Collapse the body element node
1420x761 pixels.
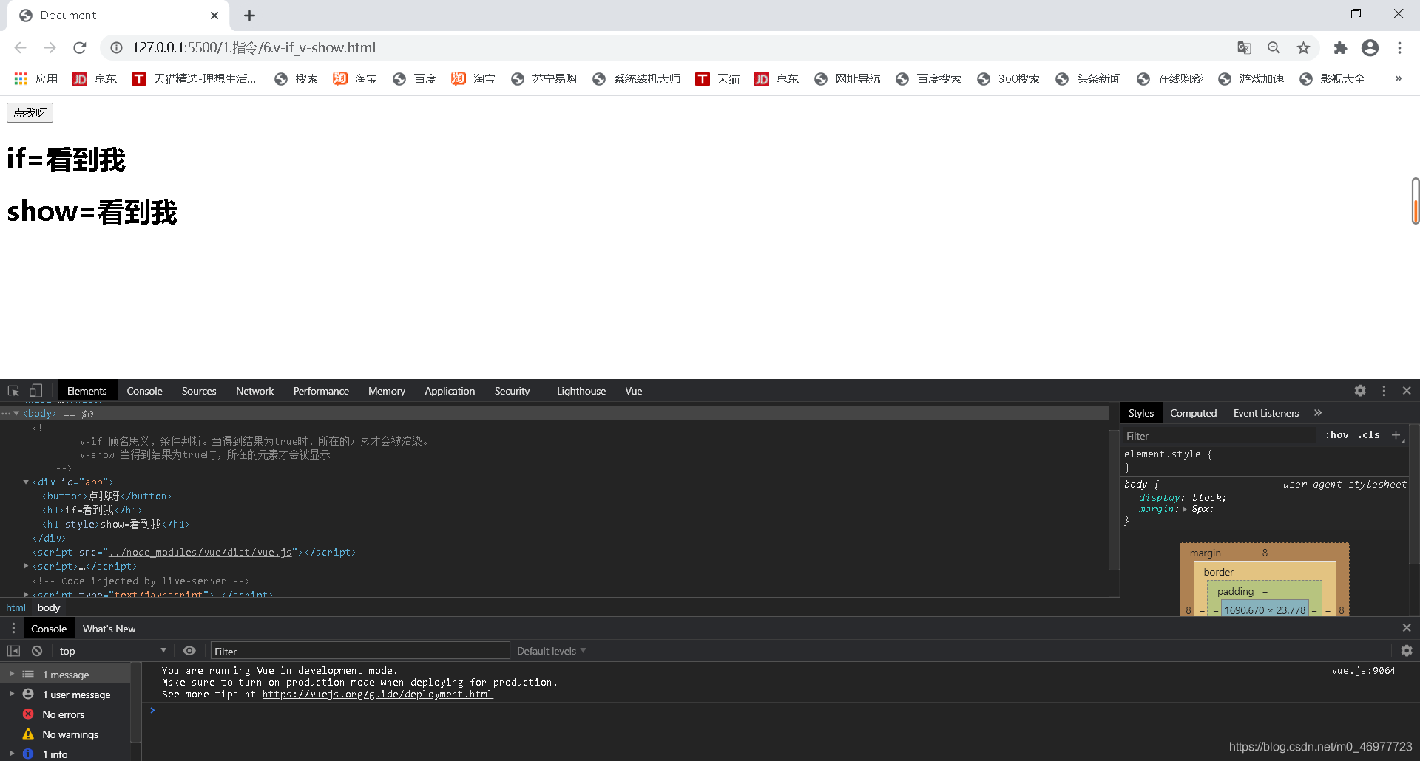pyautogui.click(x=16, y=414)
